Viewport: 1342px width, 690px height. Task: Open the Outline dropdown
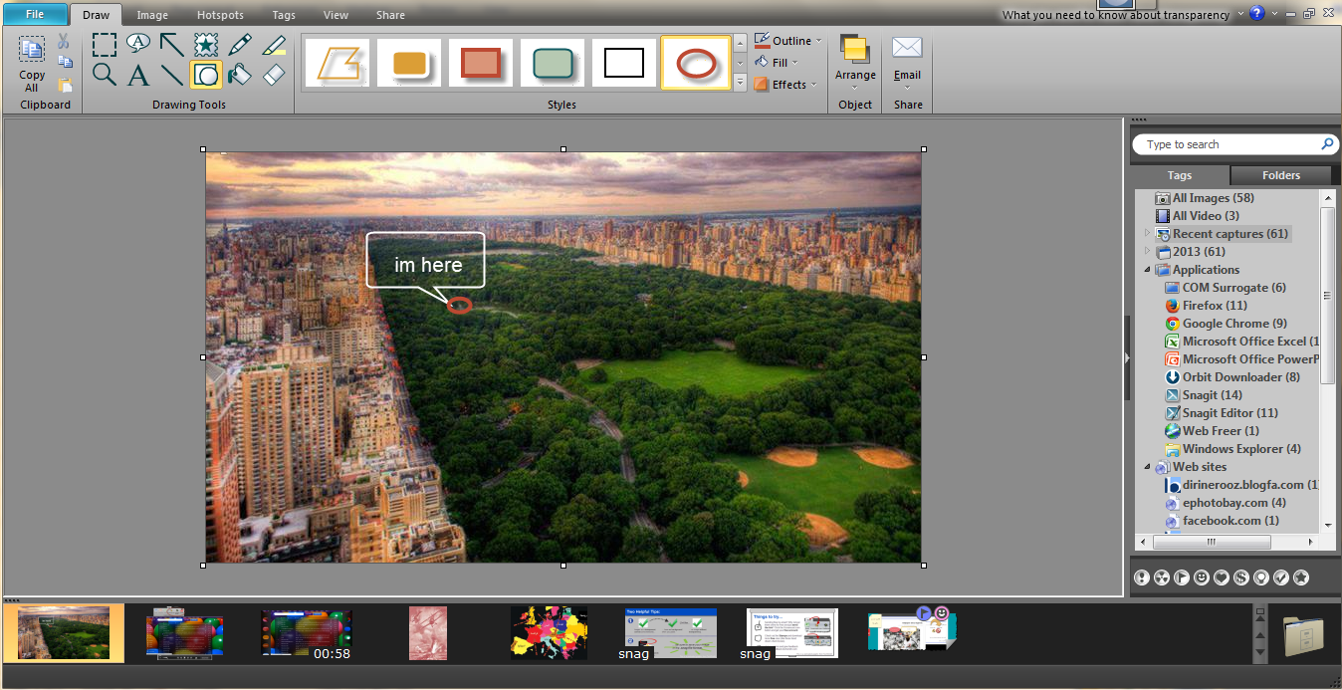788,41
